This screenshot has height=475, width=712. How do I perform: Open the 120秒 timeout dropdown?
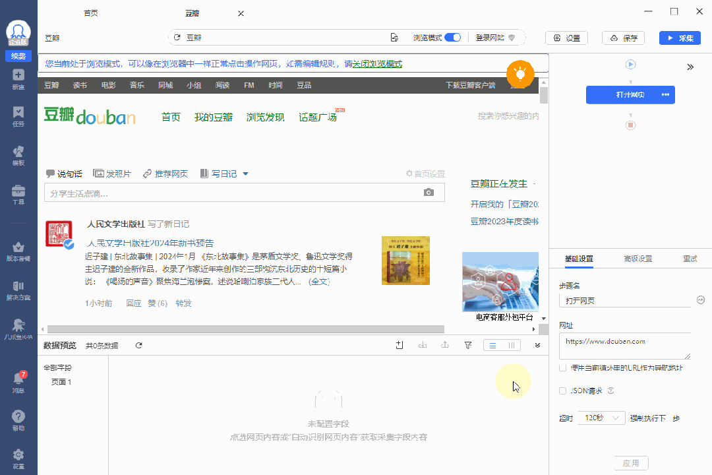pos(601,418)
